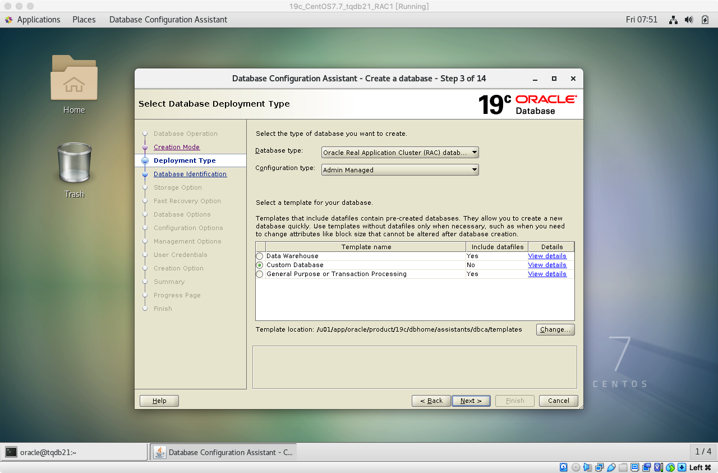Viewport: 718px width, 473px height.
Task: Click VirtualBox hard disk activity icon
Action: point(564,467)
